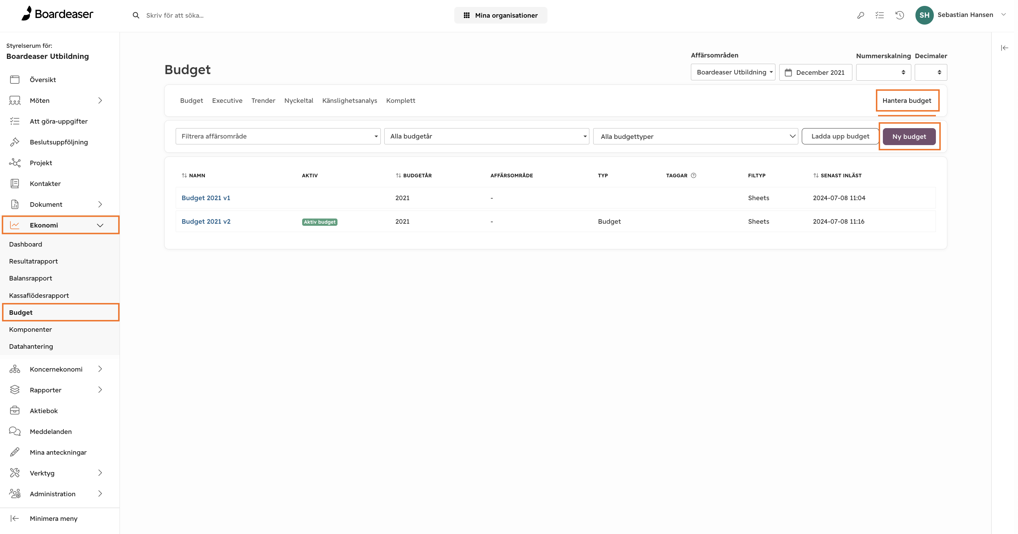The image size is (1018, 534).
Task: Expand the Rapporter submenu chevron
Action: click(100, 390)
